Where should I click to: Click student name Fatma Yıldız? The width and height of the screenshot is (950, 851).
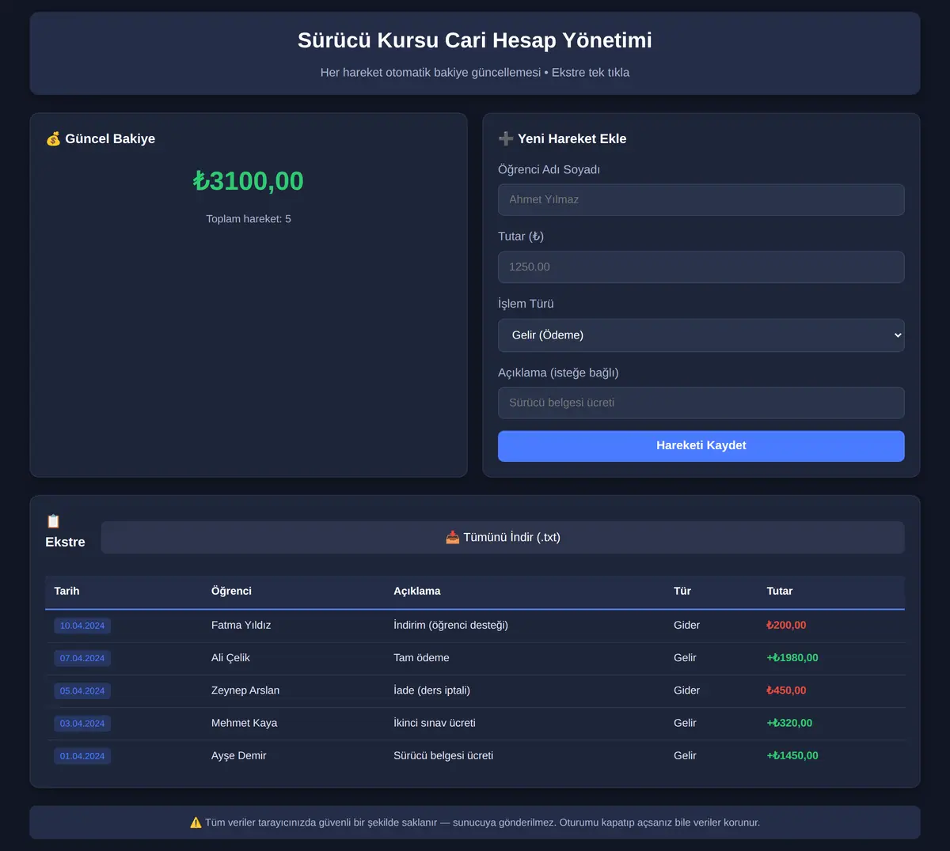tap(241, 626)
